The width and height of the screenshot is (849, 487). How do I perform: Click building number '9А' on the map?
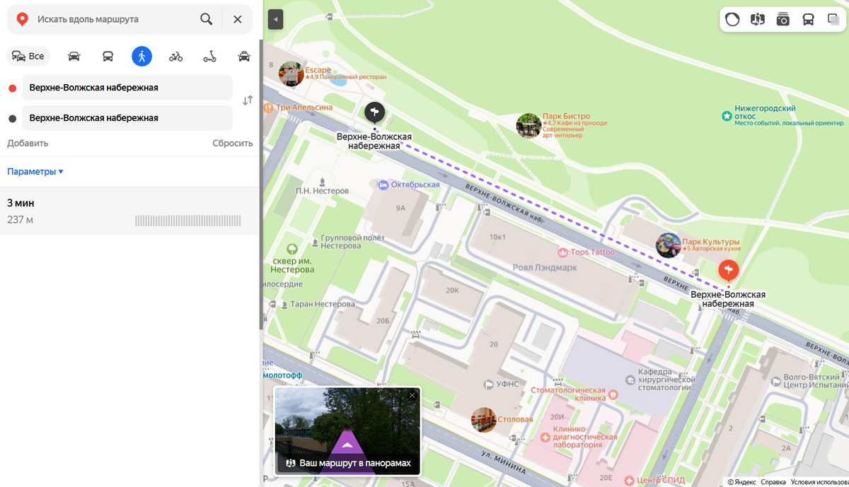[x=401, y=208]
